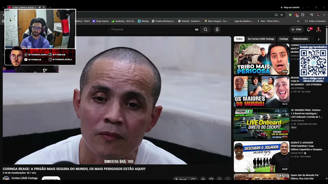
Task: Open the LIVE Onboard Interlagos thumbnail
Action: [261, 124]
